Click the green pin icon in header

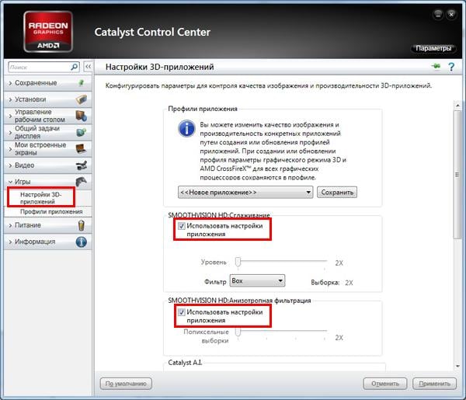point(436,68)
